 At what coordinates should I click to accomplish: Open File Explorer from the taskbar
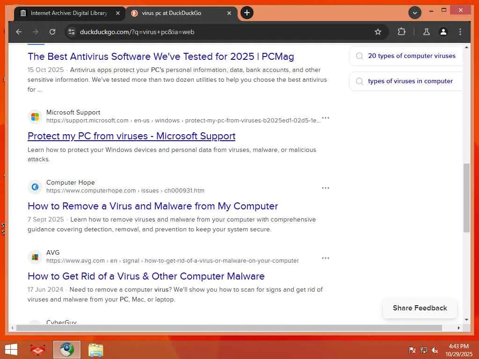point(95,350)
